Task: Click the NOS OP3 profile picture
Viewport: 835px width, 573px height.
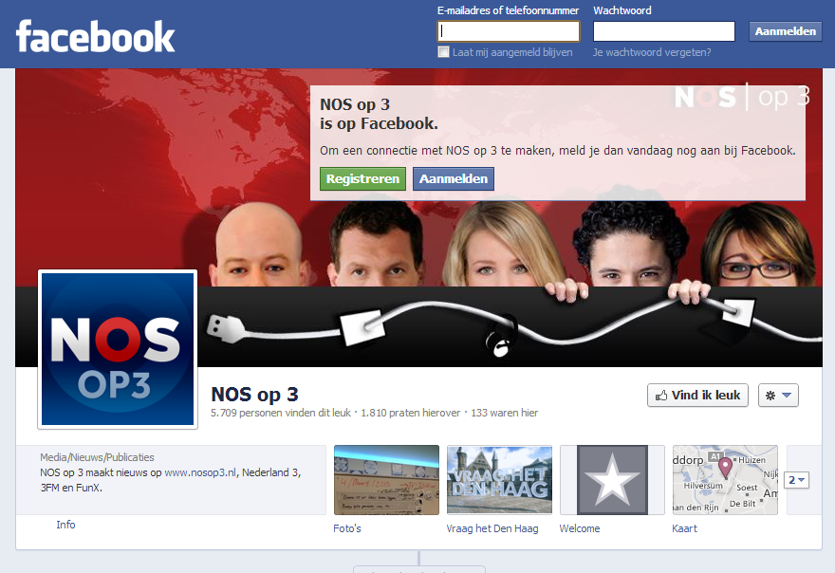Action: tap(118, 349)
